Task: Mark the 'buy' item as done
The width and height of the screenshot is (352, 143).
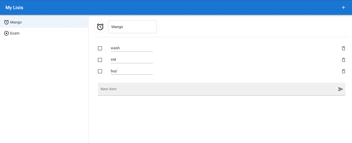Action: coord(100,71)
